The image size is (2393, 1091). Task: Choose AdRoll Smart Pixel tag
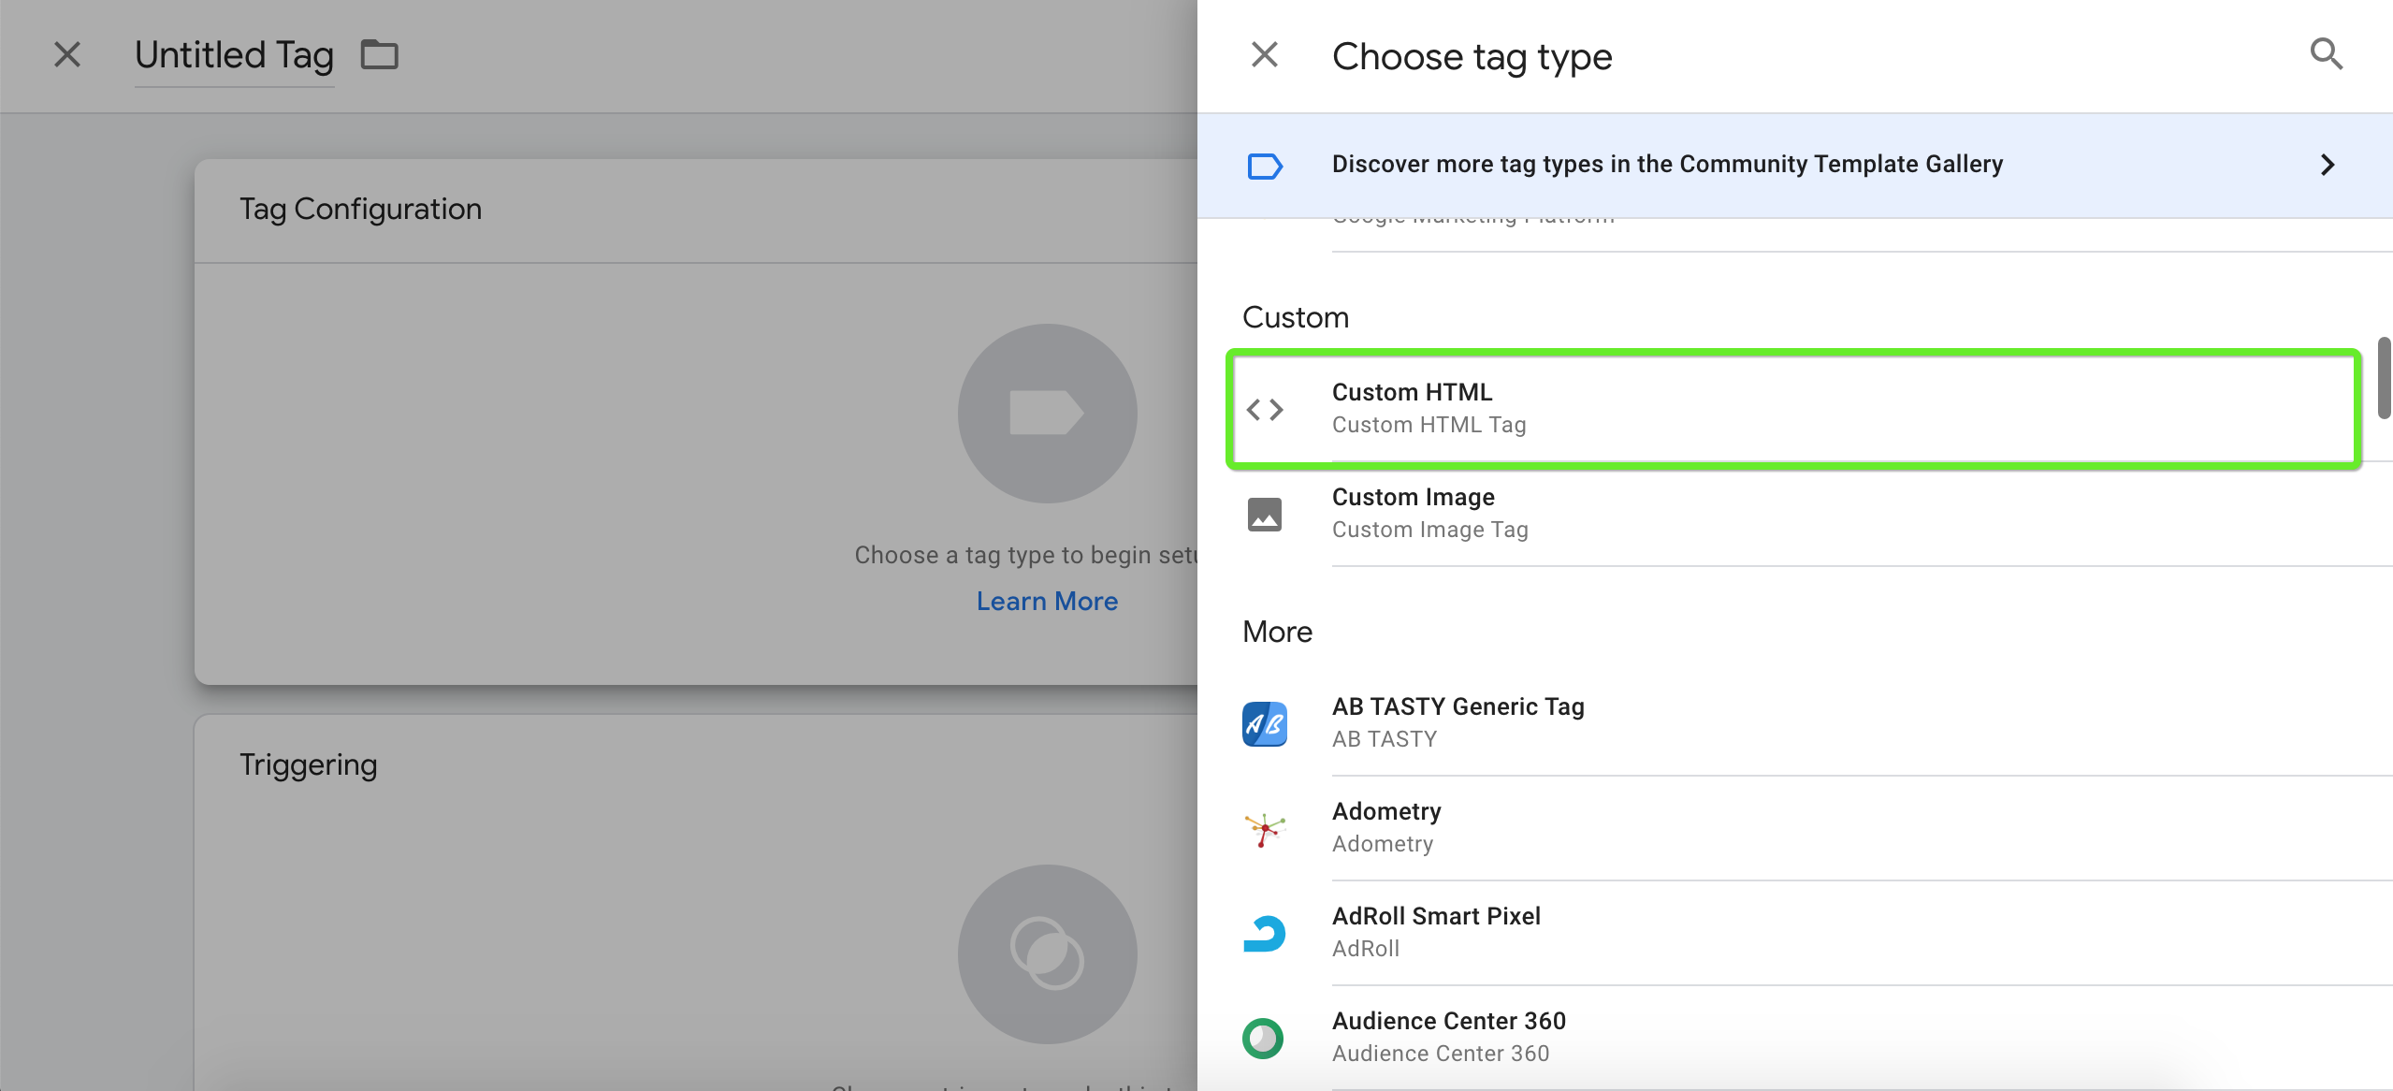coord(1794,933)
